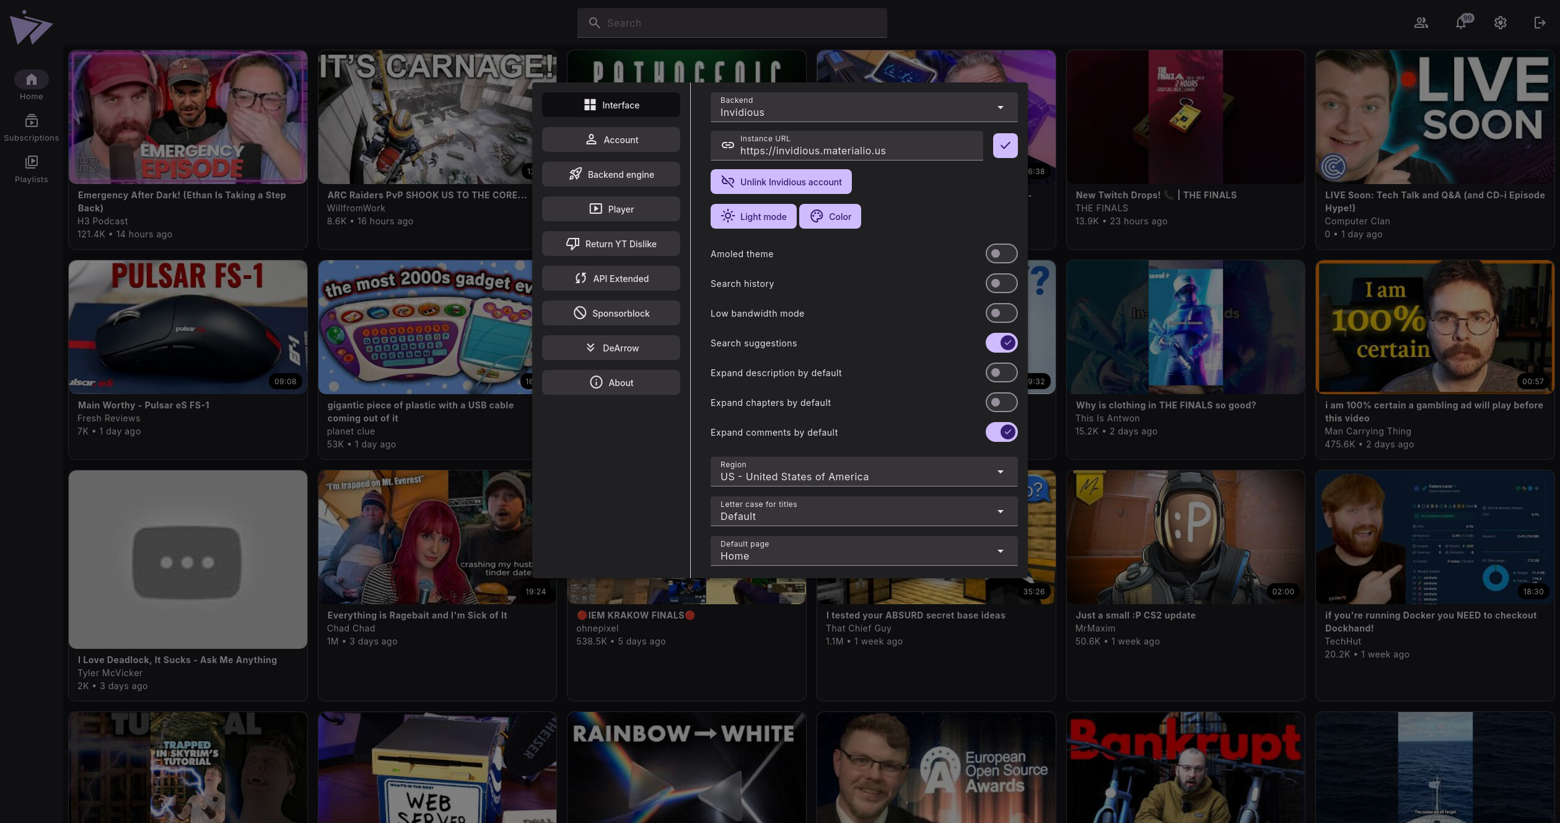Confirm instance URL with checkmark button
1560x823 pixels.
(x=1004, y=146)
